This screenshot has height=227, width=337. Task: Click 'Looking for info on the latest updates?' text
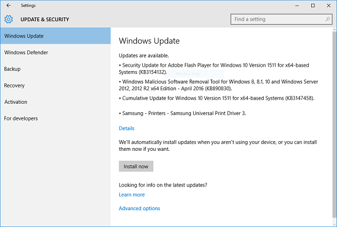coord(163,185)
